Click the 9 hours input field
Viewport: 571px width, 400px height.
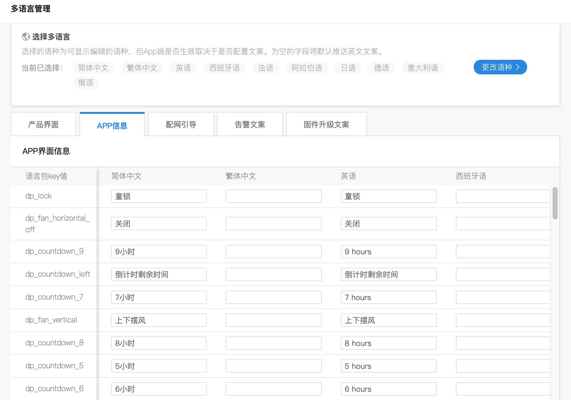pos(389,252)
